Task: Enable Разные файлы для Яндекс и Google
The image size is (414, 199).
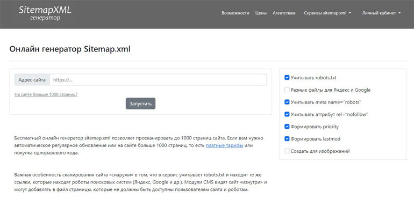Action: (287, 90)
